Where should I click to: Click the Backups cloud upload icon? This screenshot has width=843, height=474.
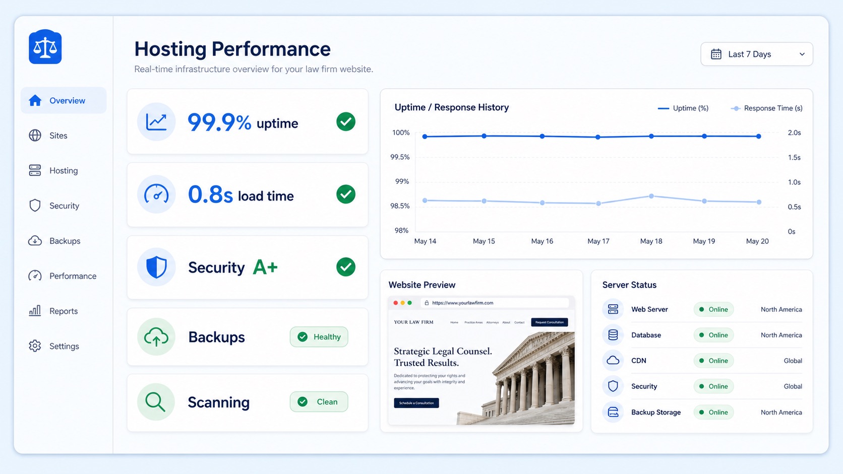point(156,337)
